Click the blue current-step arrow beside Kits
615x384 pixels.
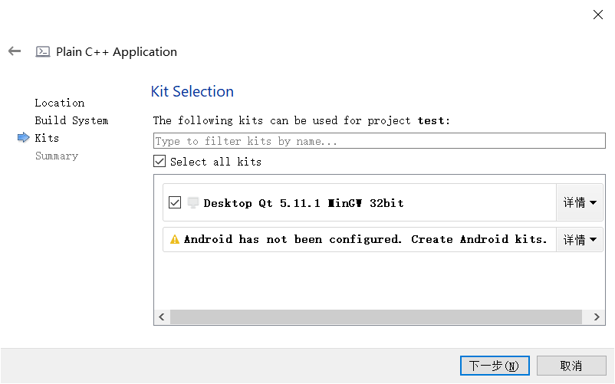[x=24, y=137]
